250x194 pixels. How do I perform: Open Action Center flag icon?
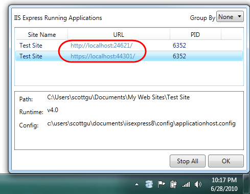click(161, 184)
